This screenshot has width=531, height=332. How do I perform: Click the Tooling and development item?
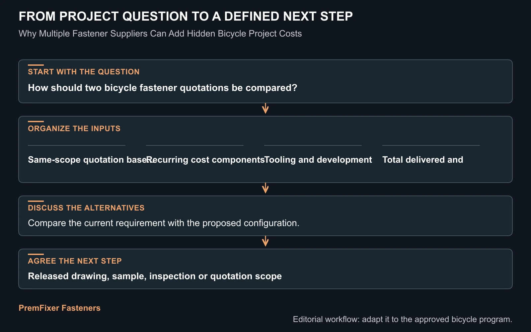[318, 160]
